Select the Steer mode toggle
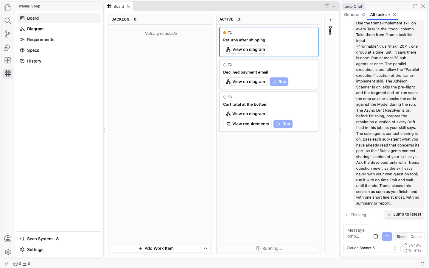This screenshot has width=429, height=268. (x=401, y=237)
